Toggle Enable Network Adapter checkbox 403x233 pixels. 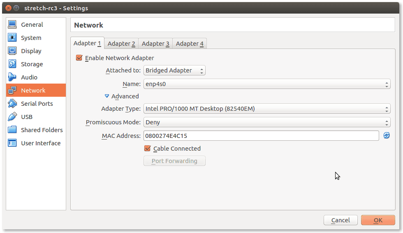coord(79,58)
